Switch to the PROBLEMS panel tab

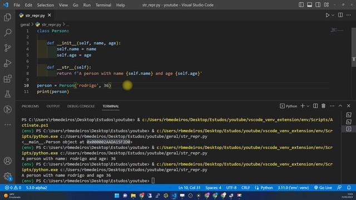(x=30, y=106)
